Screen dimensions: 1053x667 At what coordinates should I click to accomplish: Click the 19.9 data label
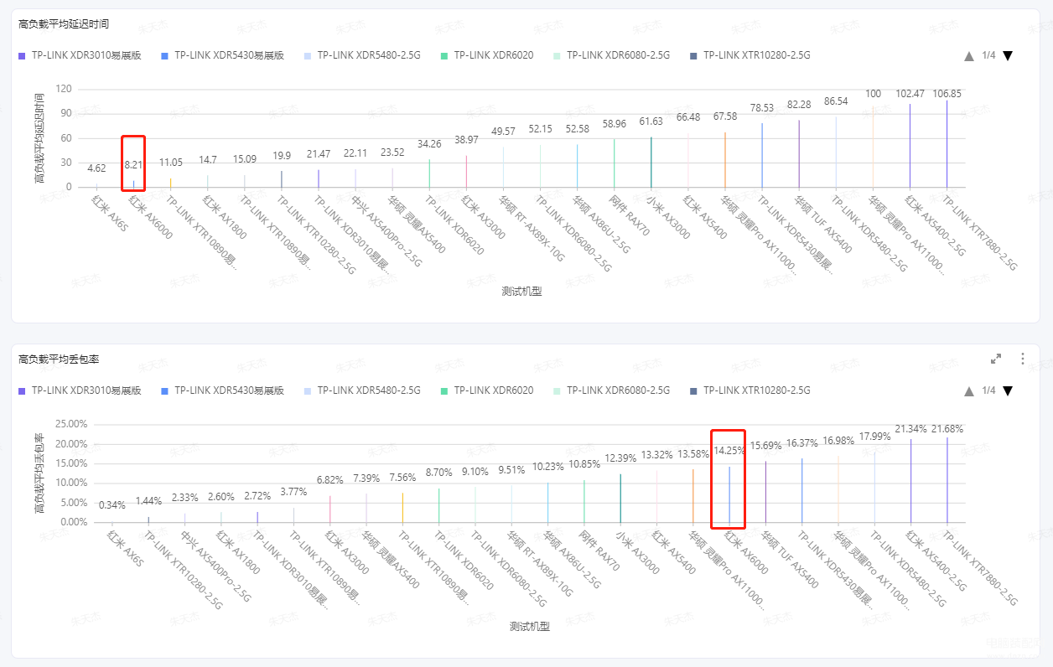tap(282, 155)
